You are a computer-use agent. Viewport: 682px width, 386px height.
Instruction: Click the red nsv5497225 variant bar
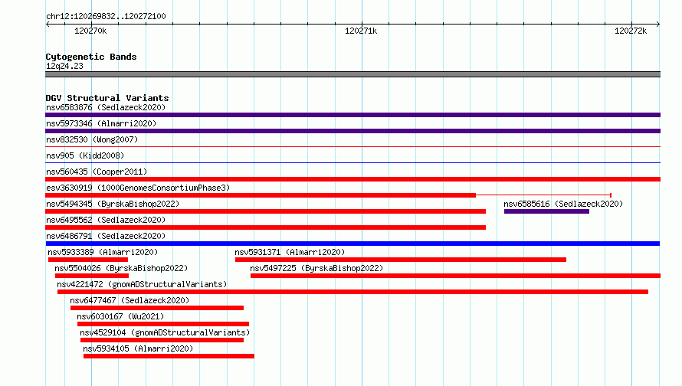tap(455, 276)
